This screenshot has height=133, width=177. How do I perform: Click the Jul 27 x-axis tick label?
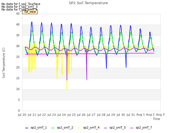click(91, 115)
